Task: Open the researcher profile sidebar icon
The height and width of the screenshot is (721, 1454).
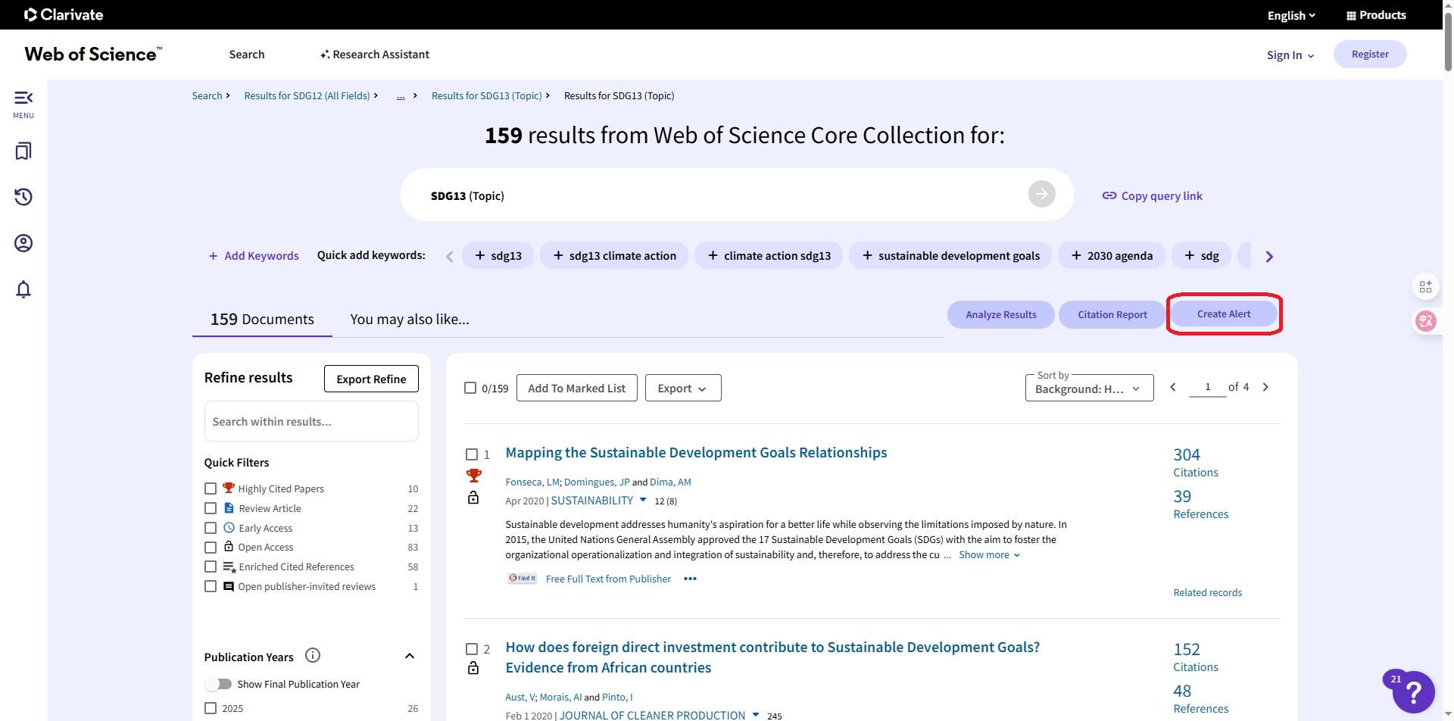Action: (x=23, y=243)
